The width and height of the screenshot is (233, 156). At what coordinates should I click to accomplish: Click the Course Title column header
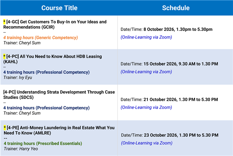[59, 8]
